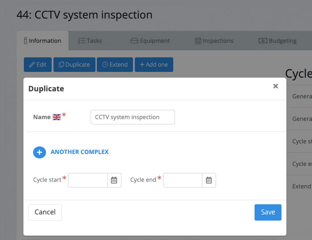Save the duplicate form
The width and height of the screenshot is (312, 240).
(268, 212)
